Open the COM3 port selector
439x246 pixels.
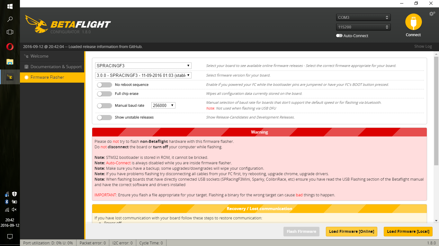363,18
